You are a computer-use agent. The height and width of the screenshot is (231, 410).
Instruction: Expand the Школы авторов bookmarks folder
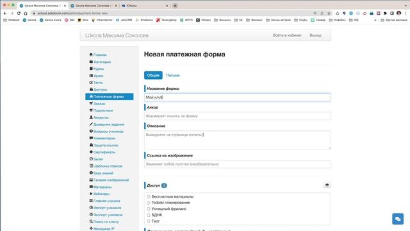pos(278,20)
